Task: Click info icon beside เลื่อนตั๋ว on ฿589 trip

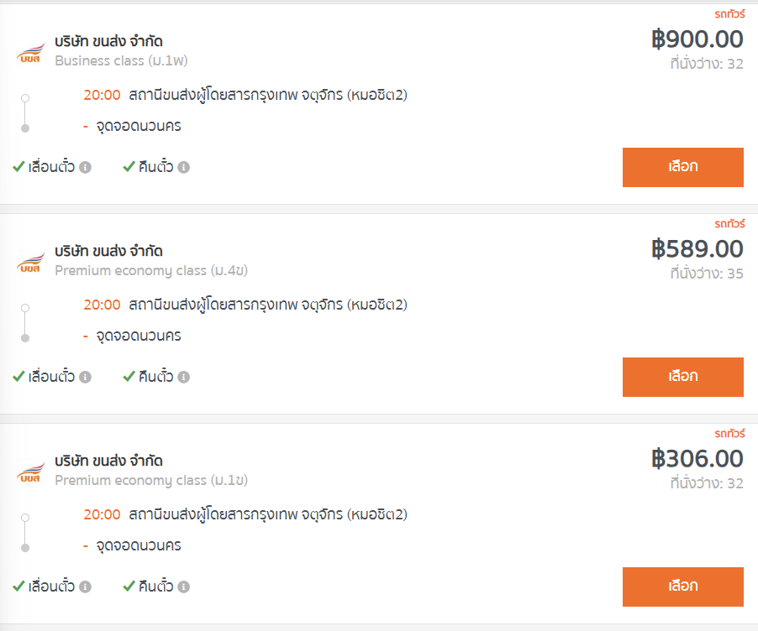Action: point(85,377)
